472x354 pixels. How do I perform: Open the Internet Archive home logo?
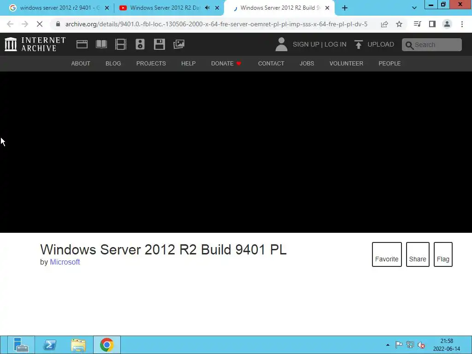point(35,44)
